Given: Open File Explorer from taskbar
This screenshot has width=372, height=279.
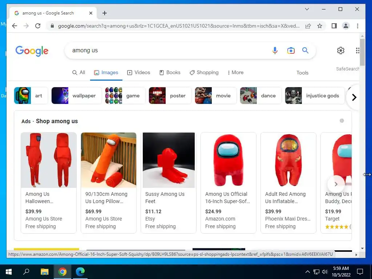Looking at the screenshot, I should coord(44,272).
